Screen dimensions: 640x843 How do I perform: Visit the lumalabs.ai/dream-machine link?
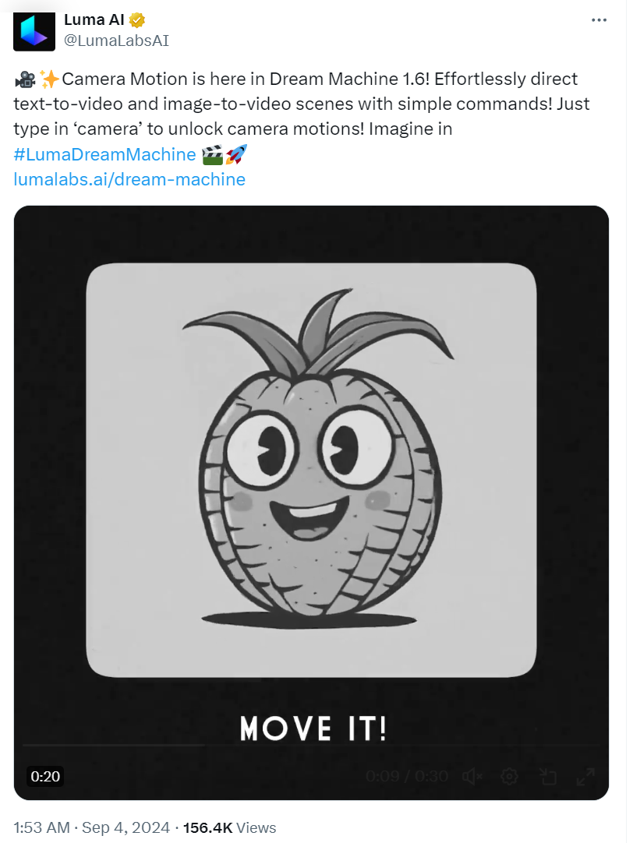click(128, 179)
